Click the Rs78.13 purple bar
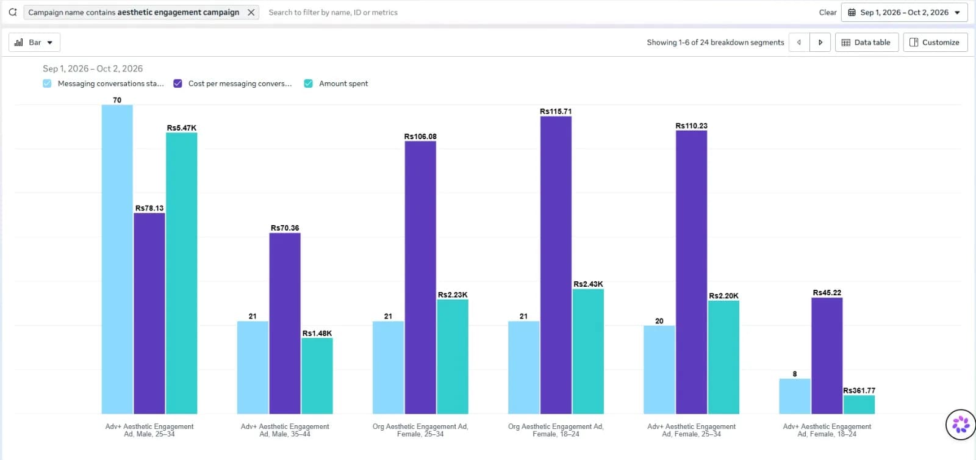The width and height of the screenshot is (976, 460). coord(149,314)
